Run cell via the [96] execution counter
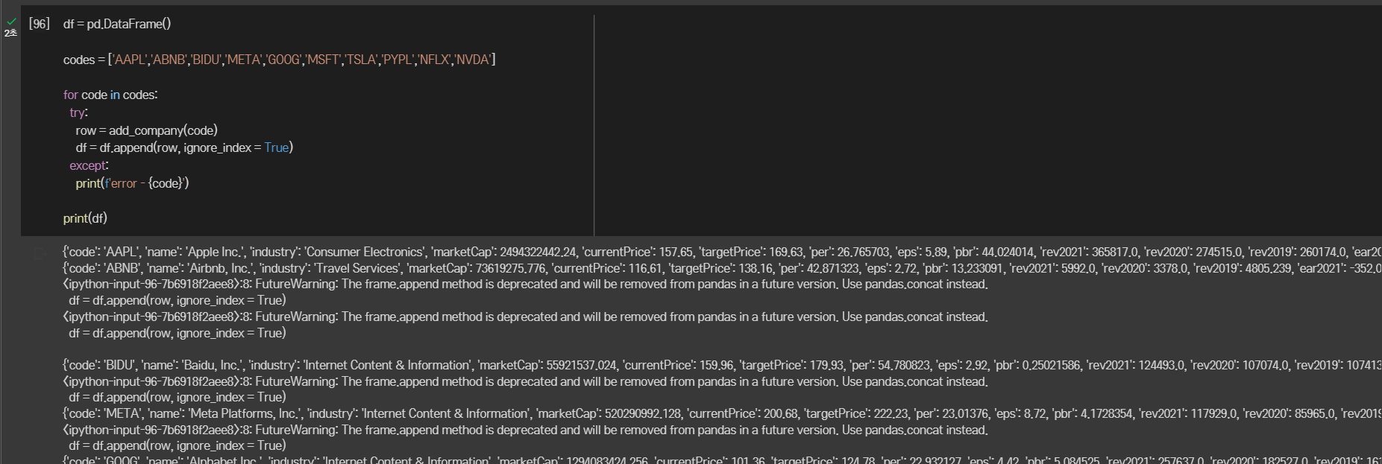This screenshot has width=1382, height=464. coord(39,24)
